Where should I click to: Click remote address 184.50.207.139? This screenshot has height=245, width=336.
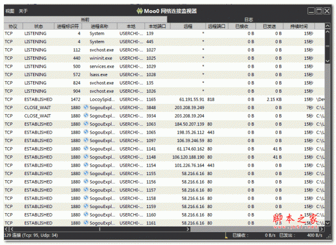[189, 124]
